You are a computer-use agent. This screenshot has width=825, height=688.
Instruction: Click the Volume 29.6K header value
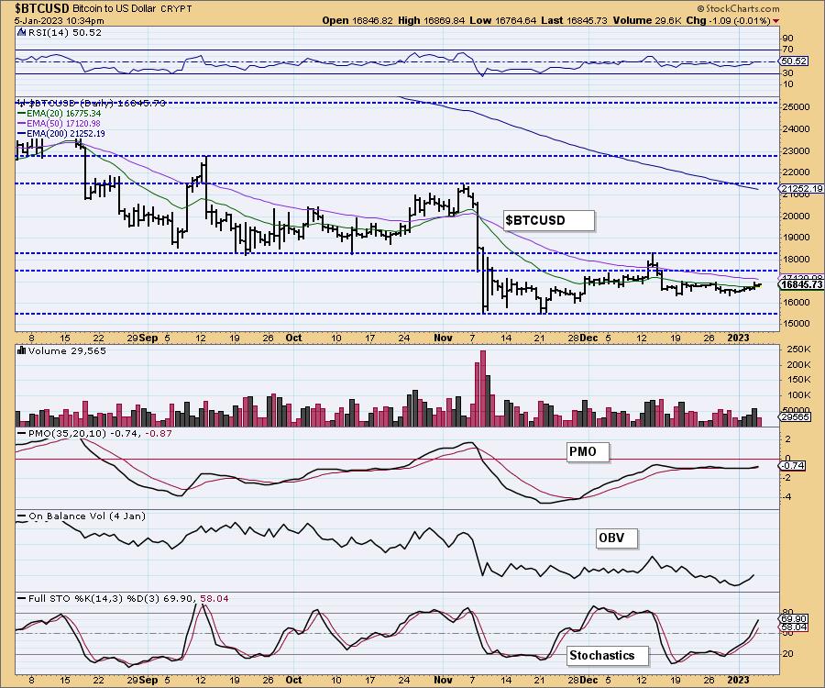pos(648,20)
